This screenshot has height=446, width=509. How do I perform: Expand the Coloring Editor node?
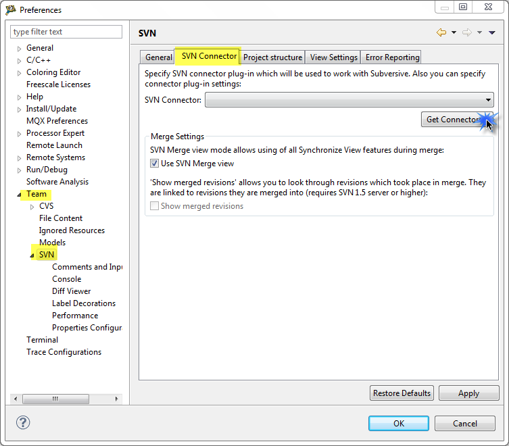coord(19,73)
